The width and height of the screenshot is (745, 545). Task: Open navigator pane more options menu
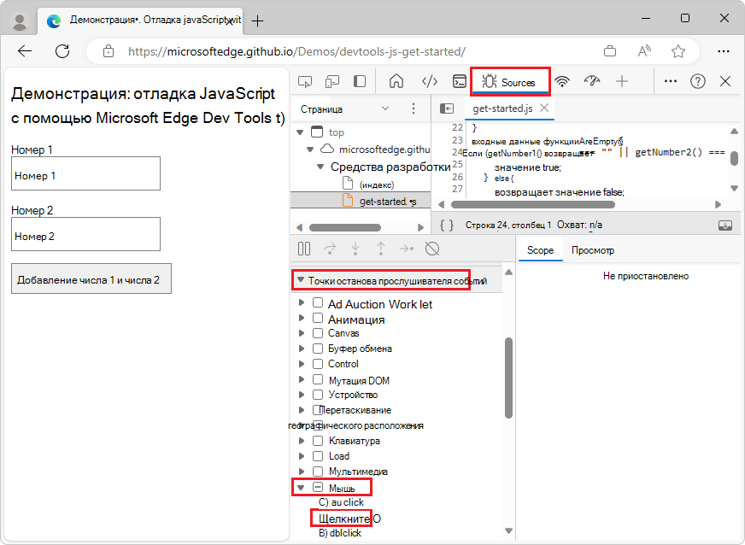[414, 108]
